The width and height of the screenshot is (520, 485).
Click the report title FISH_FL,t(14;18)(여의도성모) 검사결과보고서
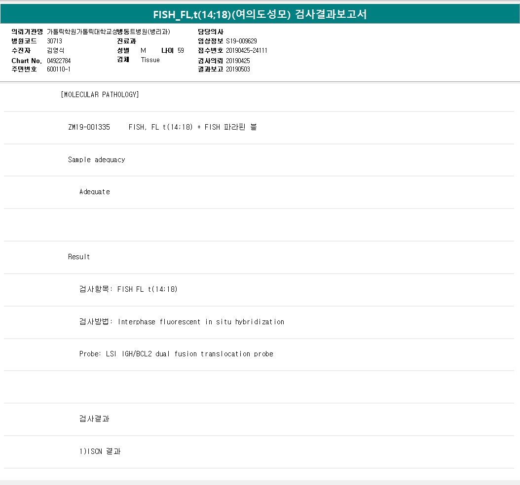pos(260,14)
